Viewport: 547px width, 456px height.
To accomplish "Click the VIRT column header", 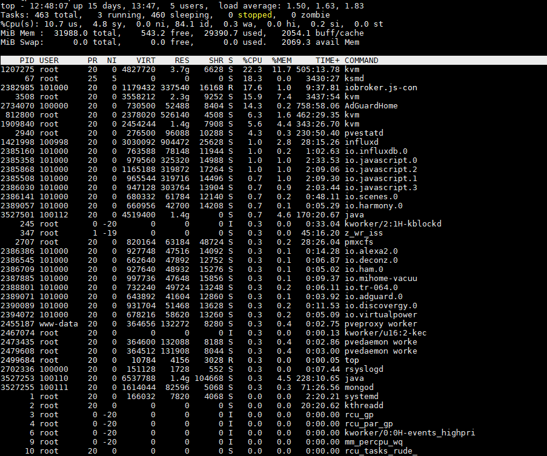I will [146, 61].
